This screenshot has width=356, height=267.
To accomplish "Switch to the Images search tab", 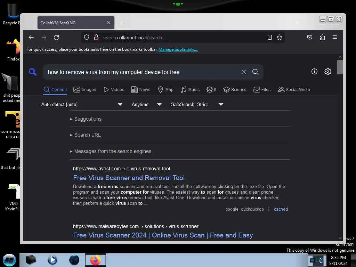I will pos(85,90).
